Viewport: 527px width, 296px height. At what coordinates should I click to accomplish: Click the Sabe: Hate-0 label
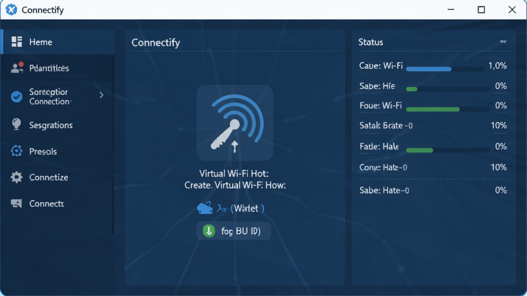click(384, 190)
